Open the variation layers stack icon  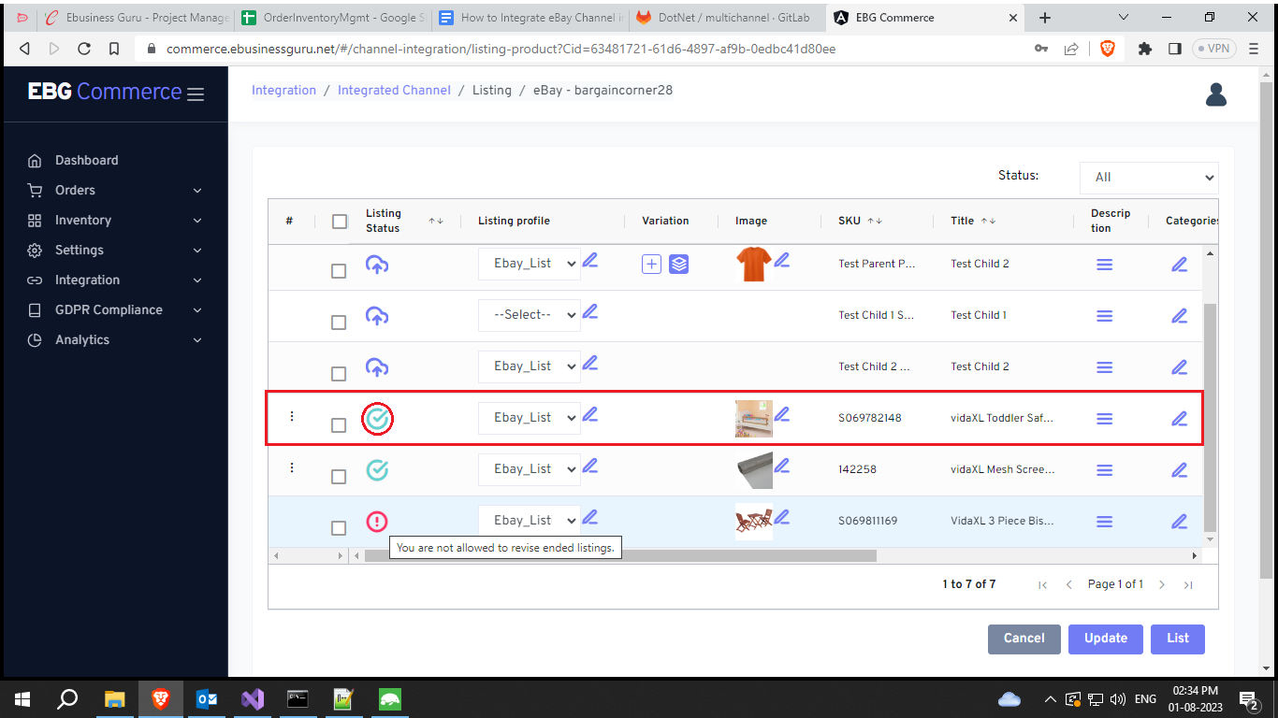pyautogui.click(x=679, y=265)
